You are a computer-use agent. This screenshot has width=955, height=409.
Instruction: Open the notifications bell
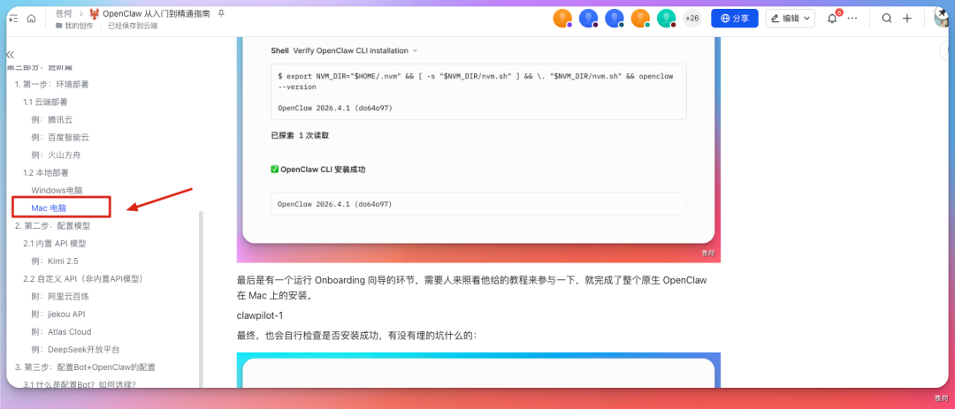pyautogui.click(x=832, y=19)
